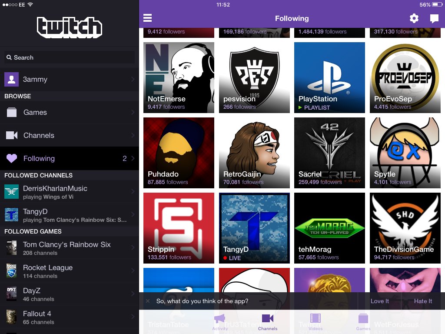445x334 pixels.
Task: Open Spytle channel tile
Action: coord(405,153)
